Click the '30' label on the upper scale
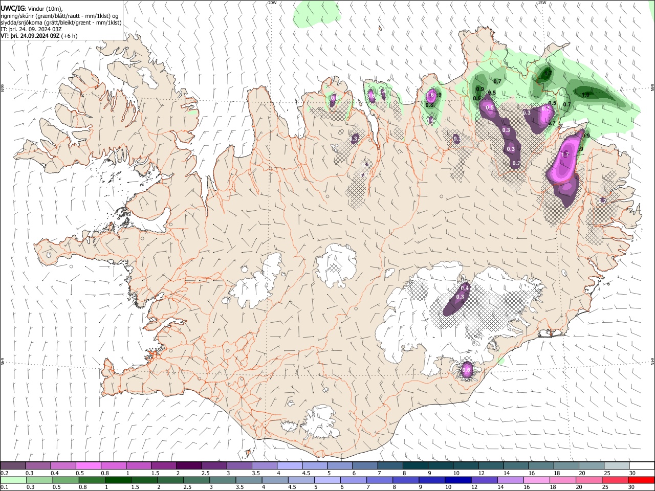 [x=632, y=473]
